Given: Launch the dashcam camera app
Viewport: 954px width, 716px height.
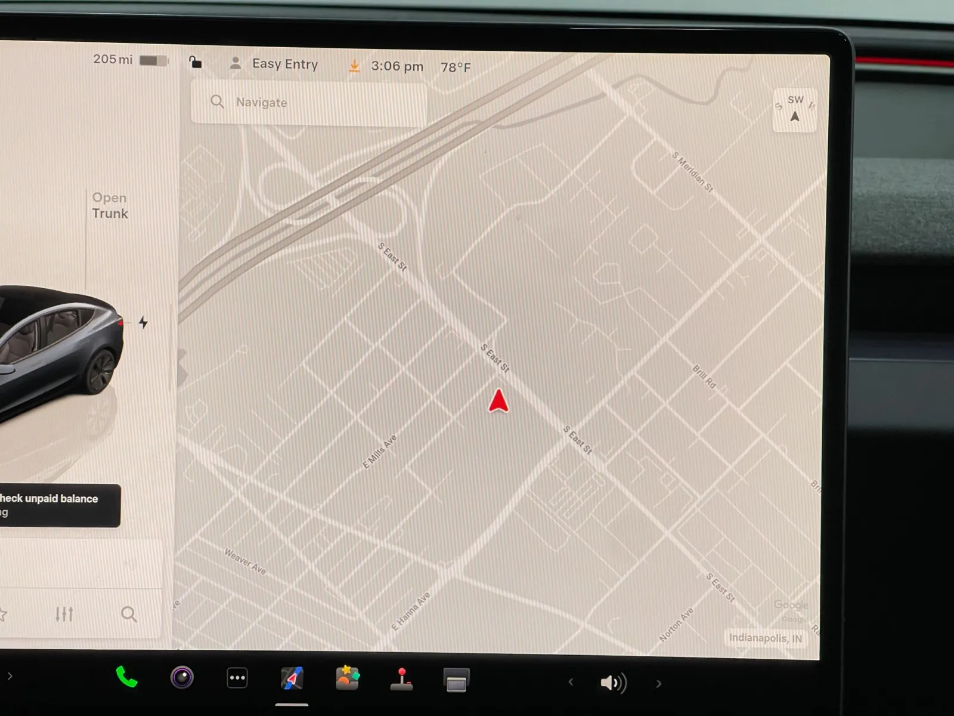Looking at the screenshot, I should coord(182,677).
